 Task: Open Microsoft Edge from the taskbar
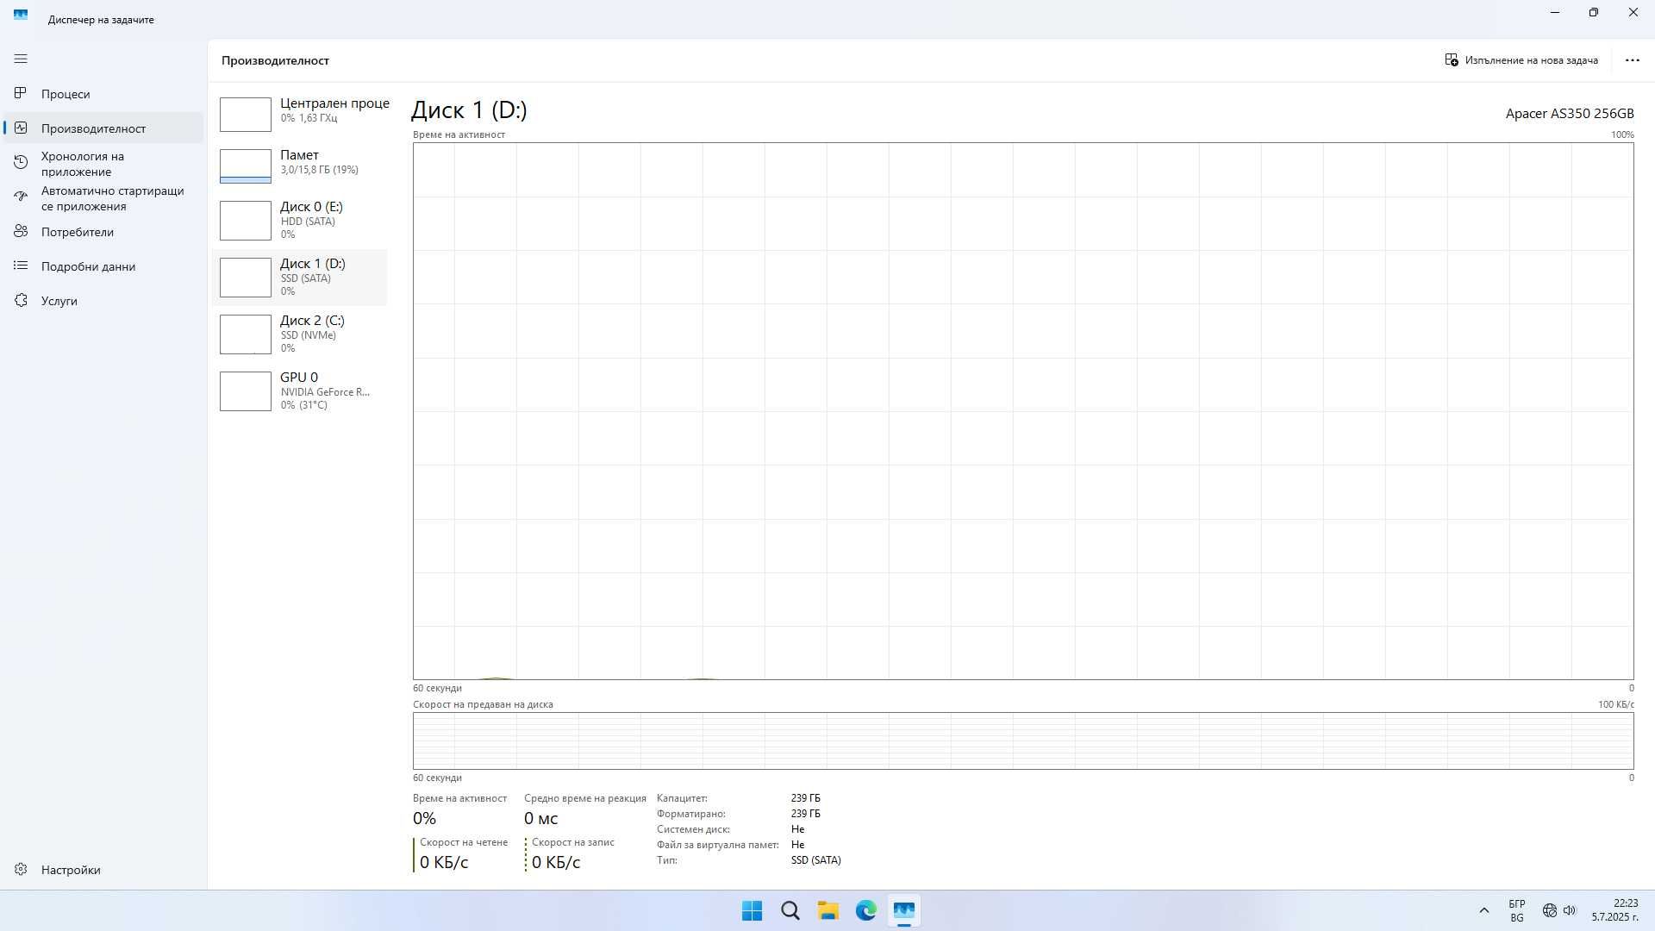pos(865,910)
